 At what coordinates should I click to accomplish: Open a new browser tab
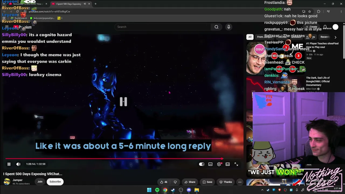(95, 4)
